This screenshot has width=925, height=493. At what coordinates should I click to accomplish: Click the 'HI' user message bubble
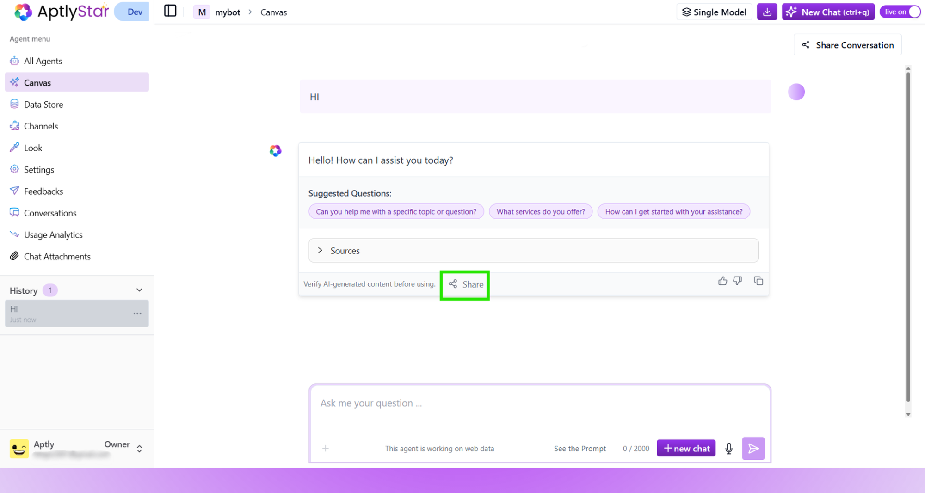point(535,96)
